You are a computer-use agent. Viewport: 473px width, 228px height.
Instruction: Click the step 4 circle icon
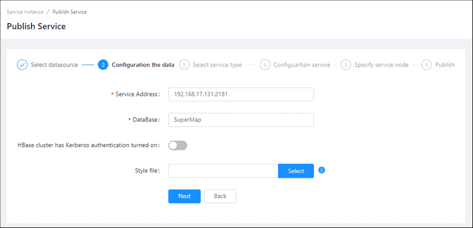click(265, 65)
